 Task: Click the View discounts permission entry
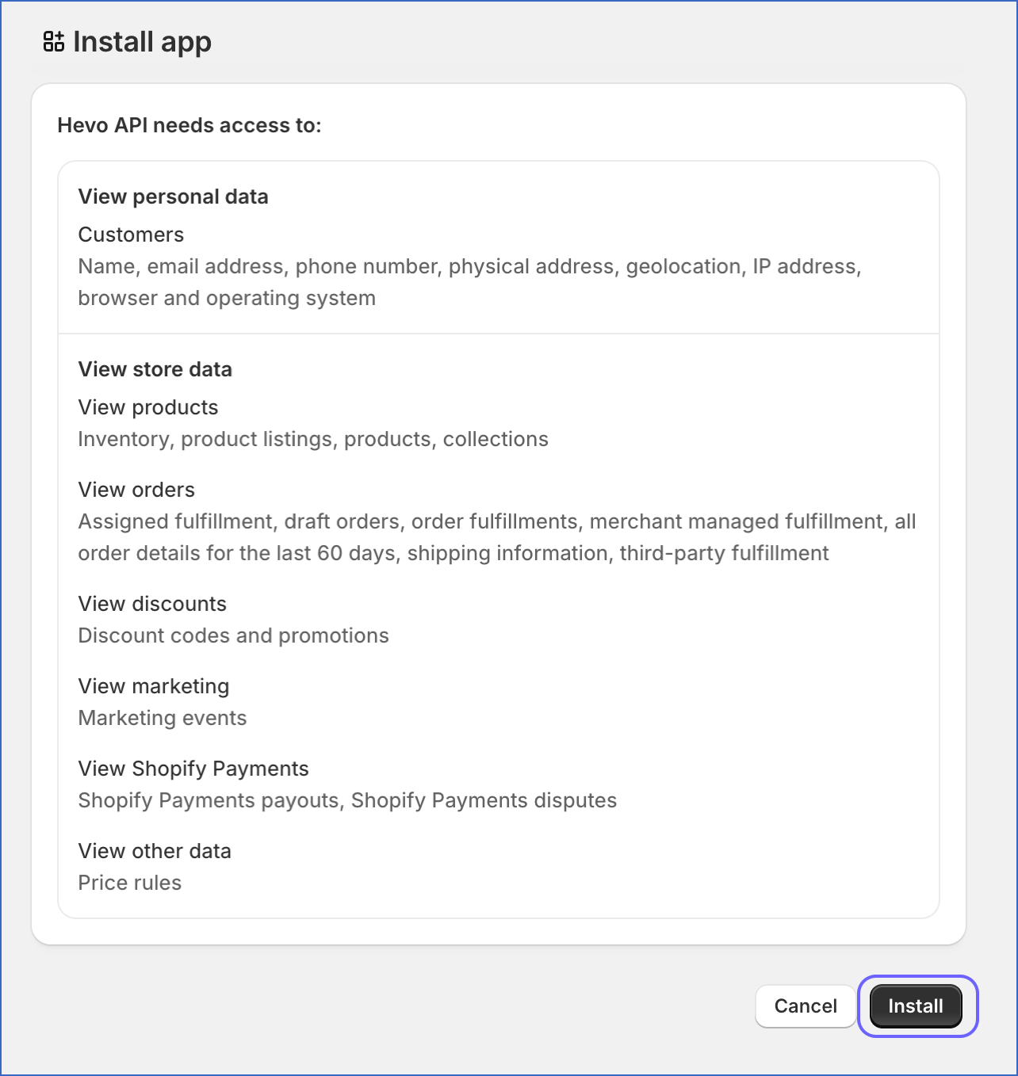pyautogui.click(x=151, y=604)
